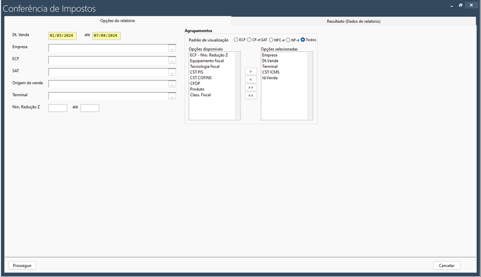Click the remove-all '<<' button
The height and width of the screenshot is (277, 481).
coord(250,96)
